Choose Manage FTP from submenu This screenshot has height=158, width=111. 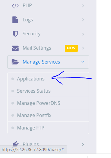(x=48, y=128)
